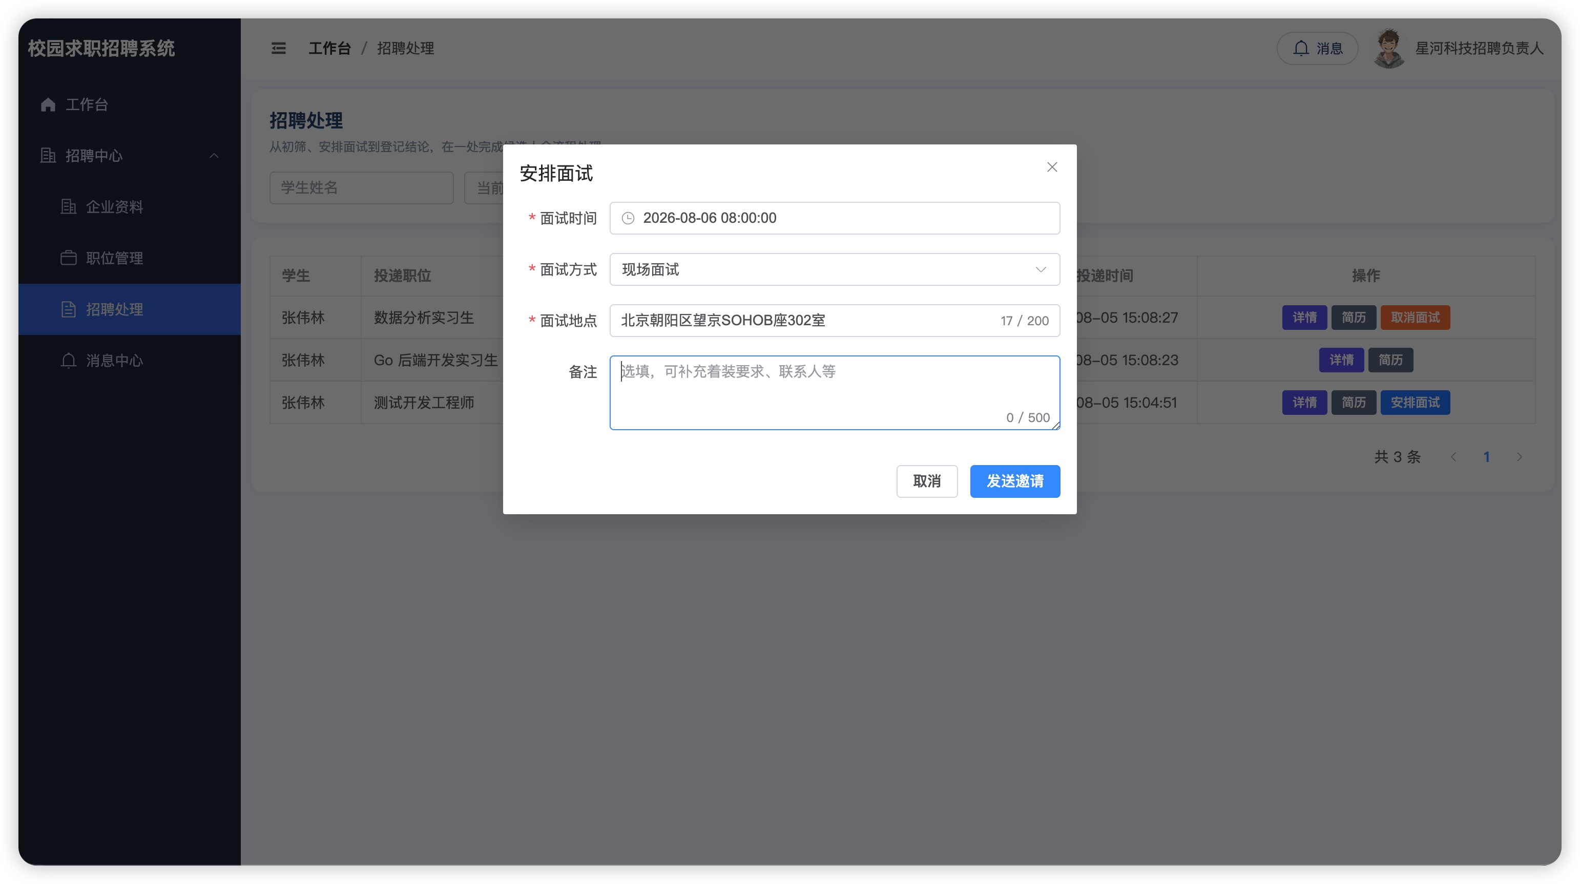
Task: Click 工作台 in the breadcrumb
Action: (x=329, y=49)
